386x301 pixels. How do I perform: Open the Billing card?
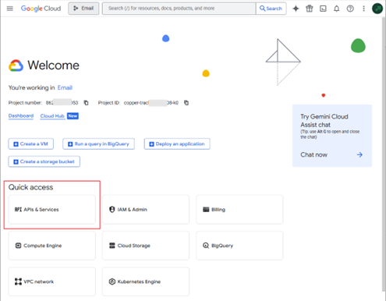coord(239,210)
